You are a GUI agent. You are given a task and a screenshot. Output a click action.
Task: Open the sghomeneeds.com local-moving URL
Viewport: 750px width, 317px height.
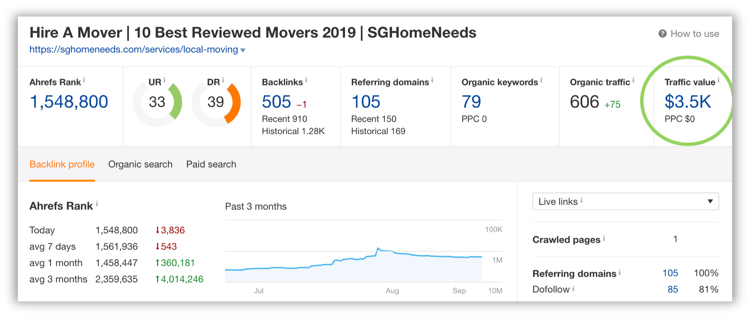coord(134,49)
